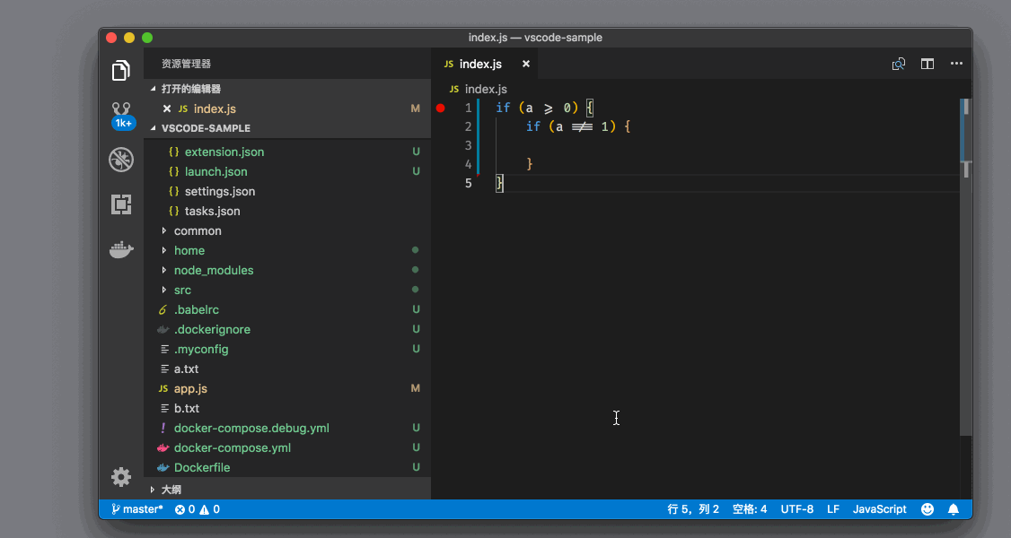This screenshot has height=538, width=1011.
Task: Click the feedback smiley icon
Action: click(927, 509)
